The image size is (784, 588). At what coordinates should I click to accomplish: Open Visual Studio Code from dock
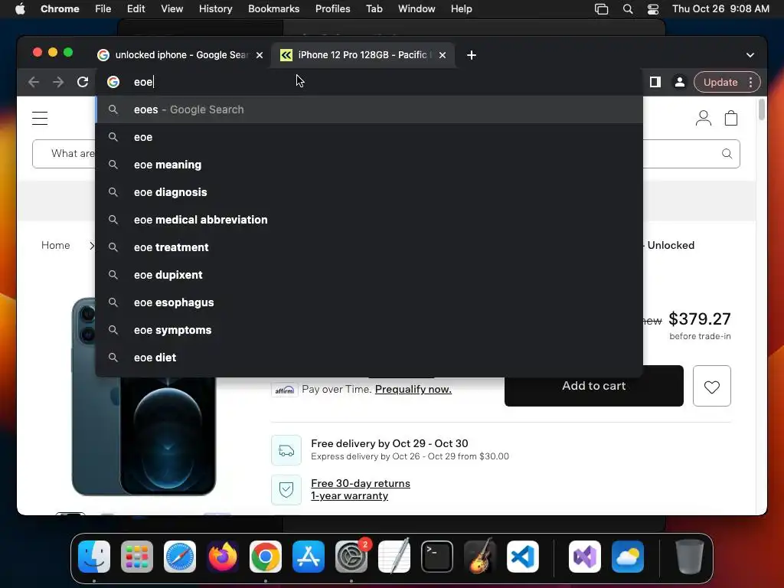[x=523, y=557]
